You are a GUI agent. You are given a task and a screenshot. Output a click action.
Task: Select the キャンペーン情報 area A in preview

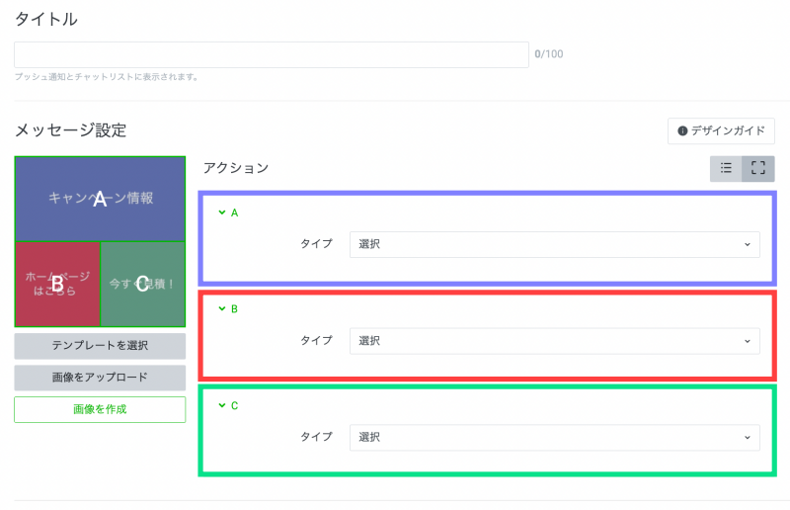click(100, 199)
